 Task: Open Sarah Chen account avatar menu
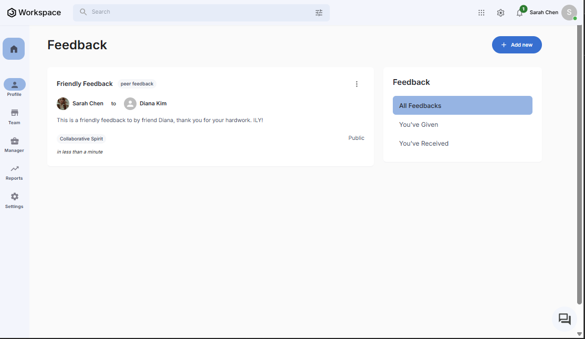tap(569, 13)
